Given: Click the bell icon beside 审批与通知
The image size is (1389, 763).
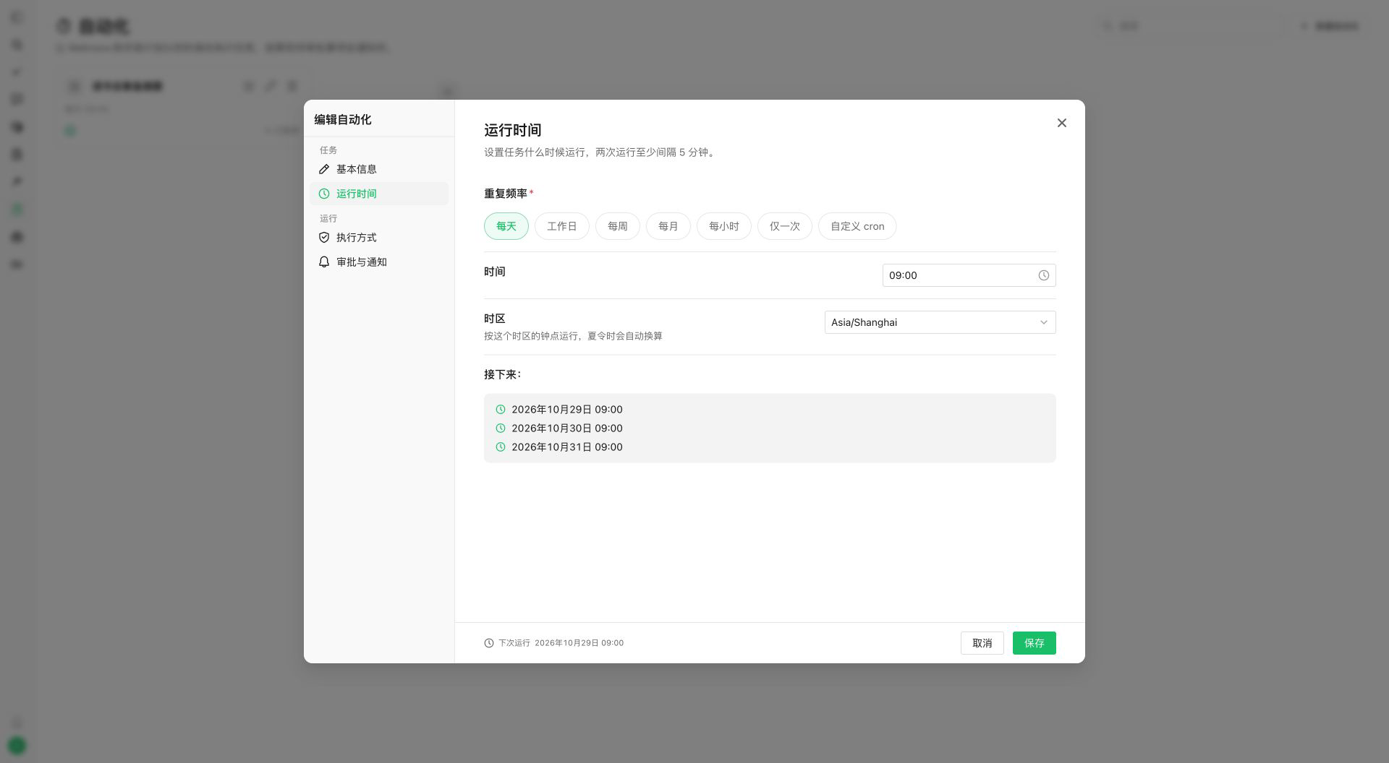Looking at the screenshot, I should pos(324,262).
